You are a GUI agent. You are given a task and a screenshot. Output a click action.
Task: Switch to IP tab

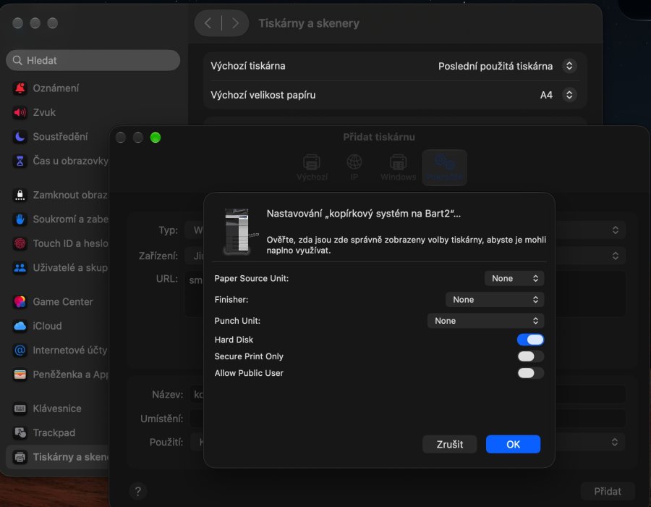click(x=354, y=167)
